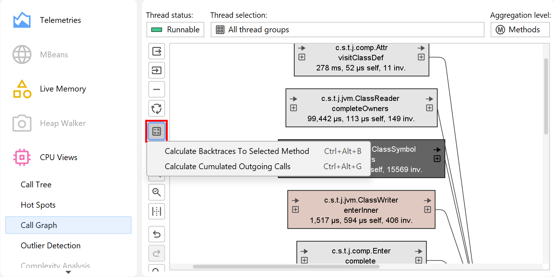Click the graph's horizontal scrollbar
The image size is (554, 277).
(286, 266)
